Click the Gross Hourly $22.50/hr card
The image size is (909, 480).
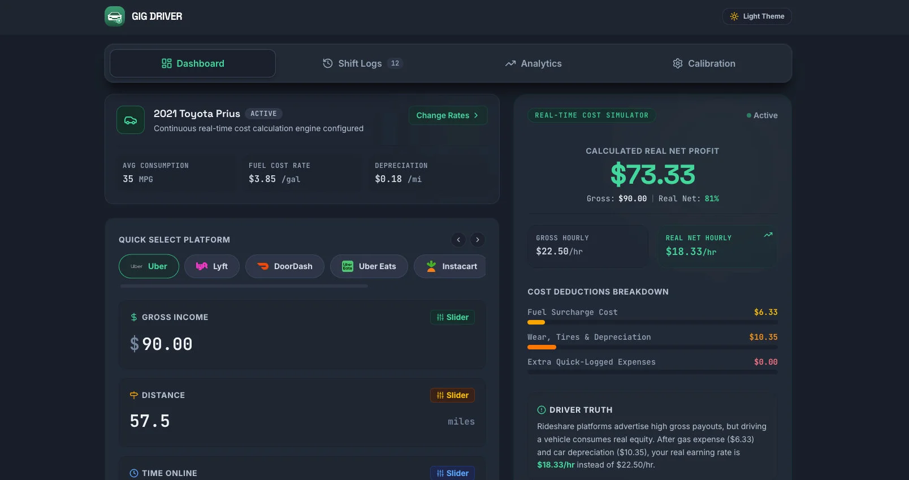[x=588, y=246]
